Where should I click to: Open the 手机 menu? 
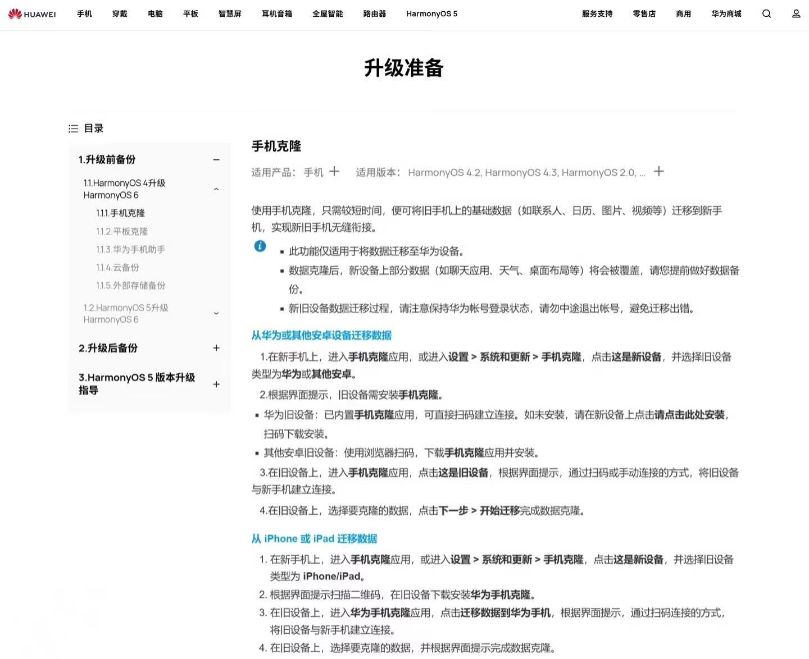(84, 14)
